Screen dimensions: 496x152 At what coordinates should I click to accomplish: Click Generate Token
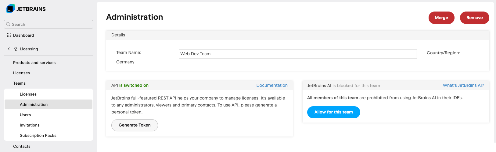[x=135, y=125]
